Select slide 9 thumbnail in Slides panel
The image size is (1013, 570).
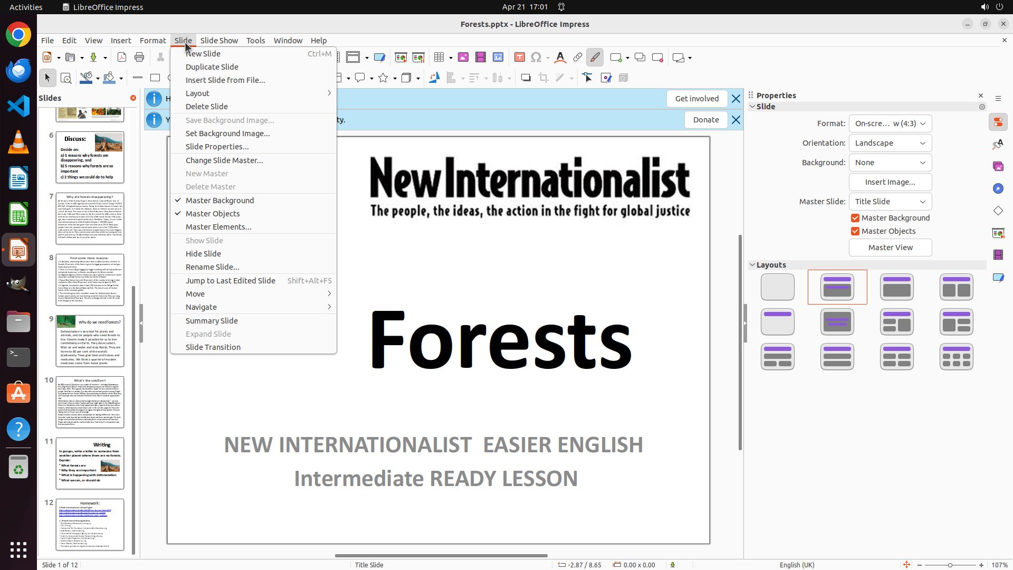tap(90, 341)
